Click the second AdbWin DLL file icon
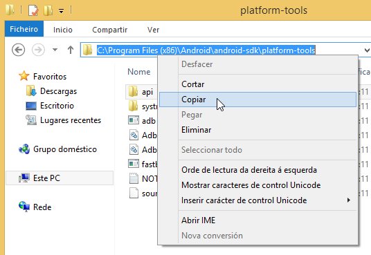 tap(134, 149)
